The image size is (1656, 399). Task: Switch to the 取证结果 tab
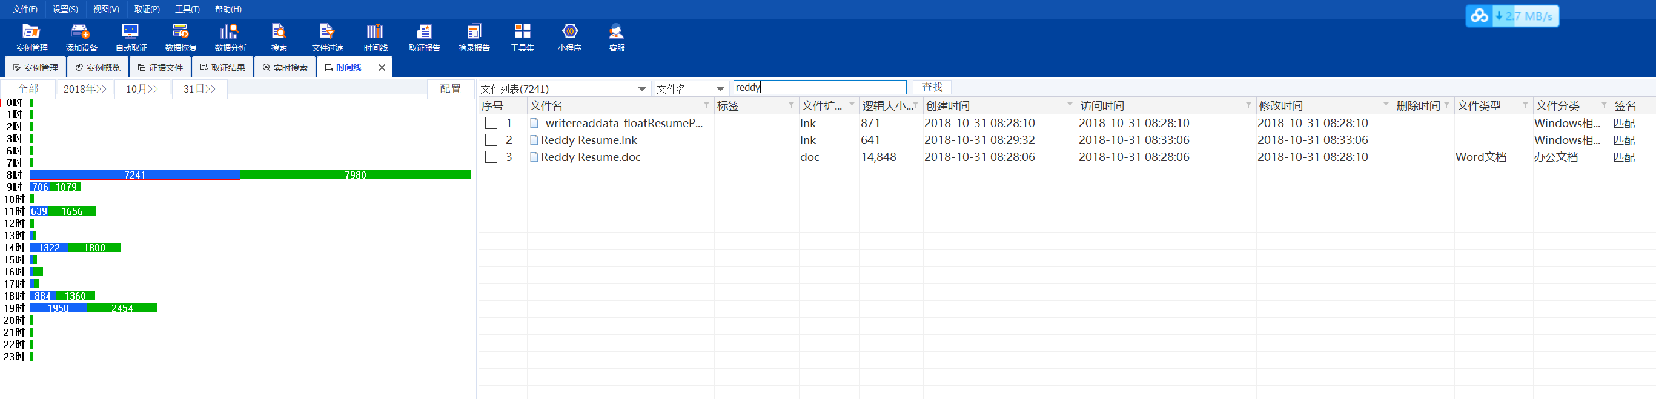pyautogui.click(x=222, y=67)
